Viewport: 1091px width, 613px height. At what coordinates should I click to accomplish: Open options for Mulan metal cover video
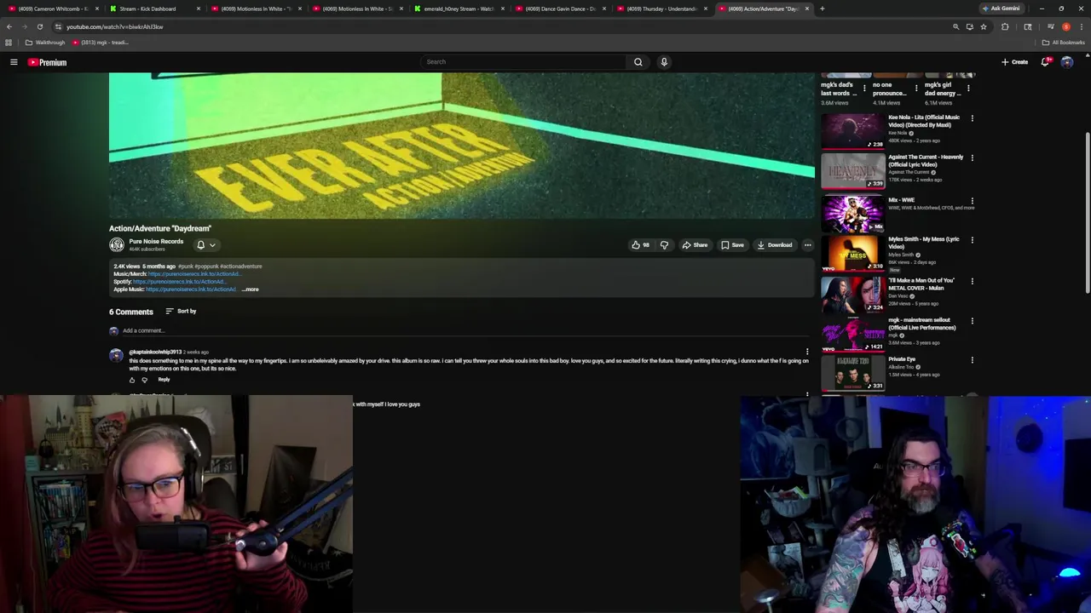coord(973,281)
